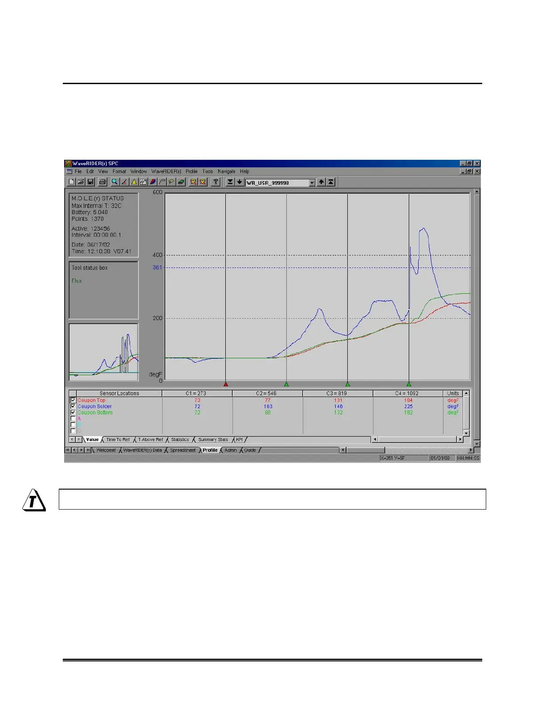545x705 pixels.
Task: Check the sensor C checkbox
Action: point(73,431)
